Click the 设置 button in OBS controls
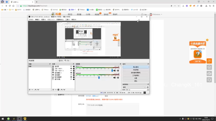Viewport: 216px width, 121px height. [x=136, y=78]
